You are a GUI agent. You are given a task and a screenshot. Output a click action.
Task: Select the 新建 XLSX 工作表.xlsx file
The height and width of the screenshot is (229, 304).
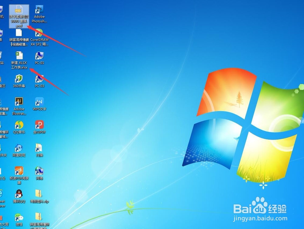click(x=19, y=60)
